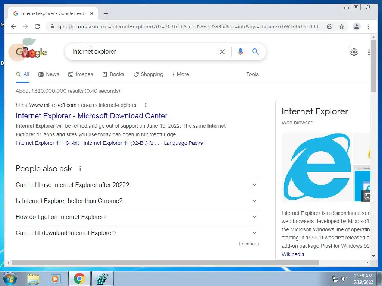382x286 pixels.
Task: Open Internet Explorer - Microsoft Download Center result
Action: [92, 116]
